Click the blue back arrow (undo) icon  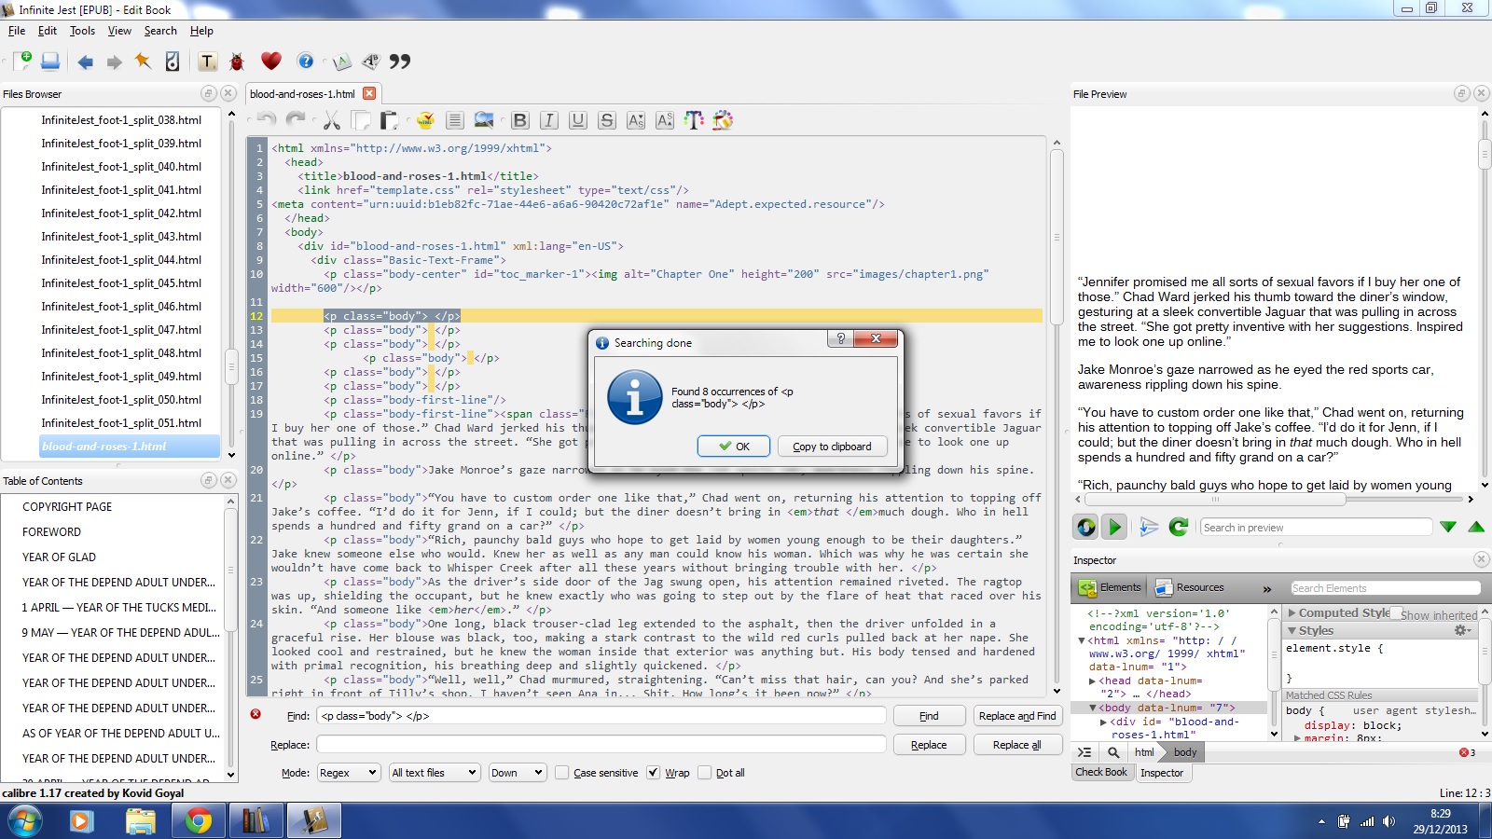[x=86, y=62]
